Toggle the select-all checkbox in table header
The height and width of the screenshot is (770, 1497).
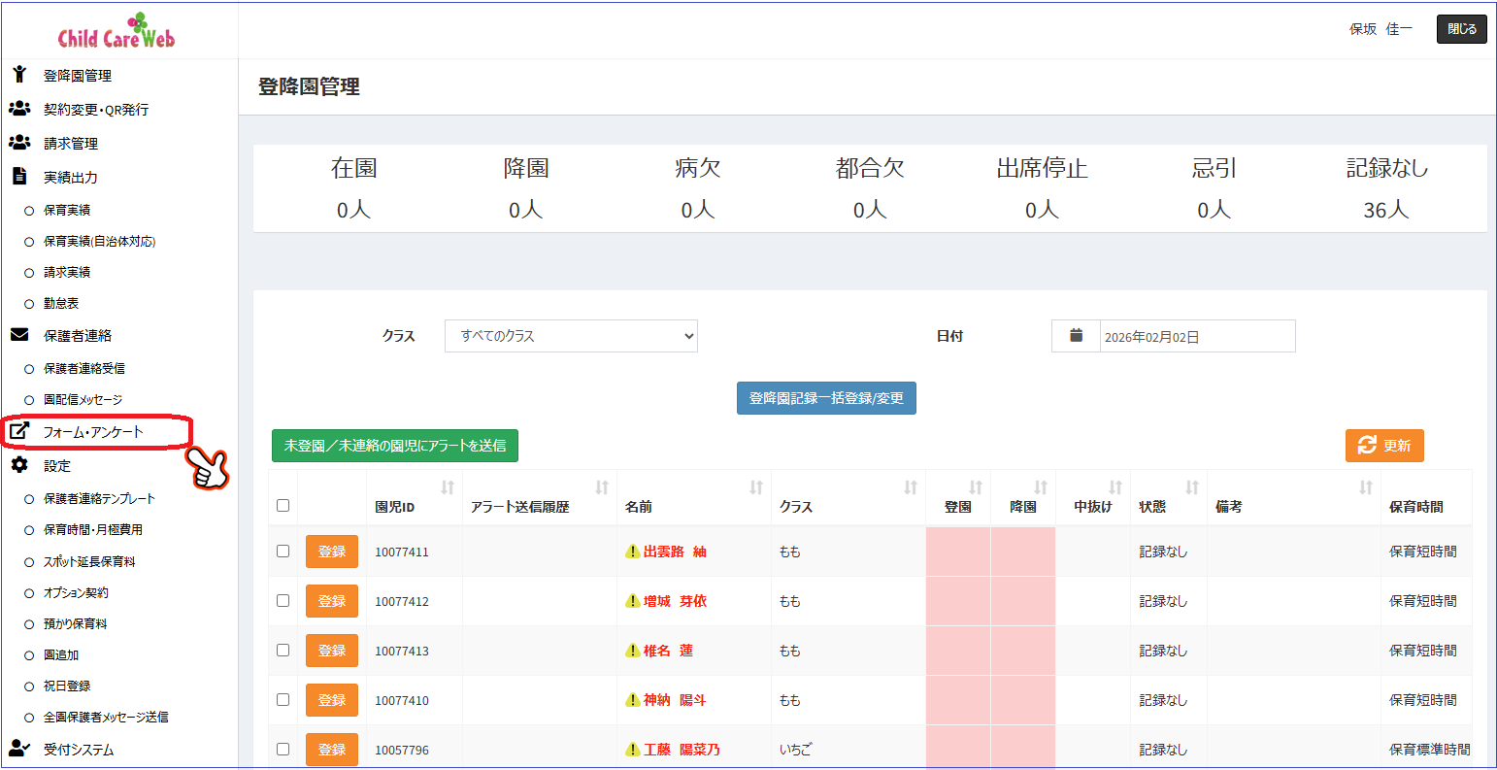[x=283, y=505]
